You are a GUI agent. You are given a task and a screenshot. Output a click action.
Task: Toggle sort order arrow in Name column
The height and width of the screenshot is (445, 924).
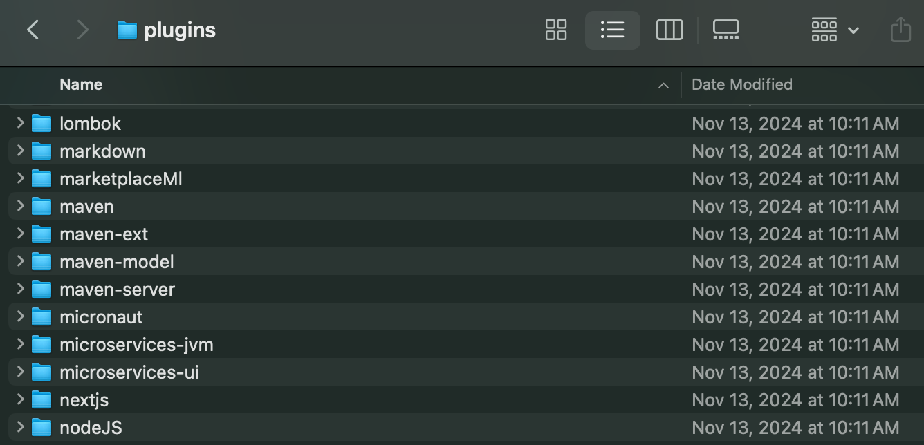click(663, 86)
